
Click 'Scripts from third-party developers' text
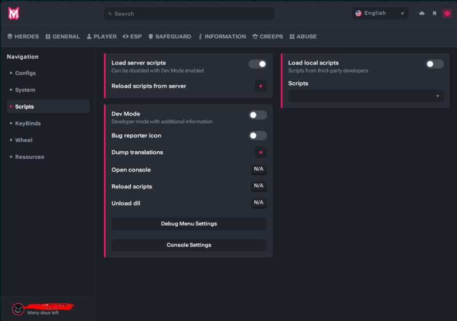tap(328, 71)
